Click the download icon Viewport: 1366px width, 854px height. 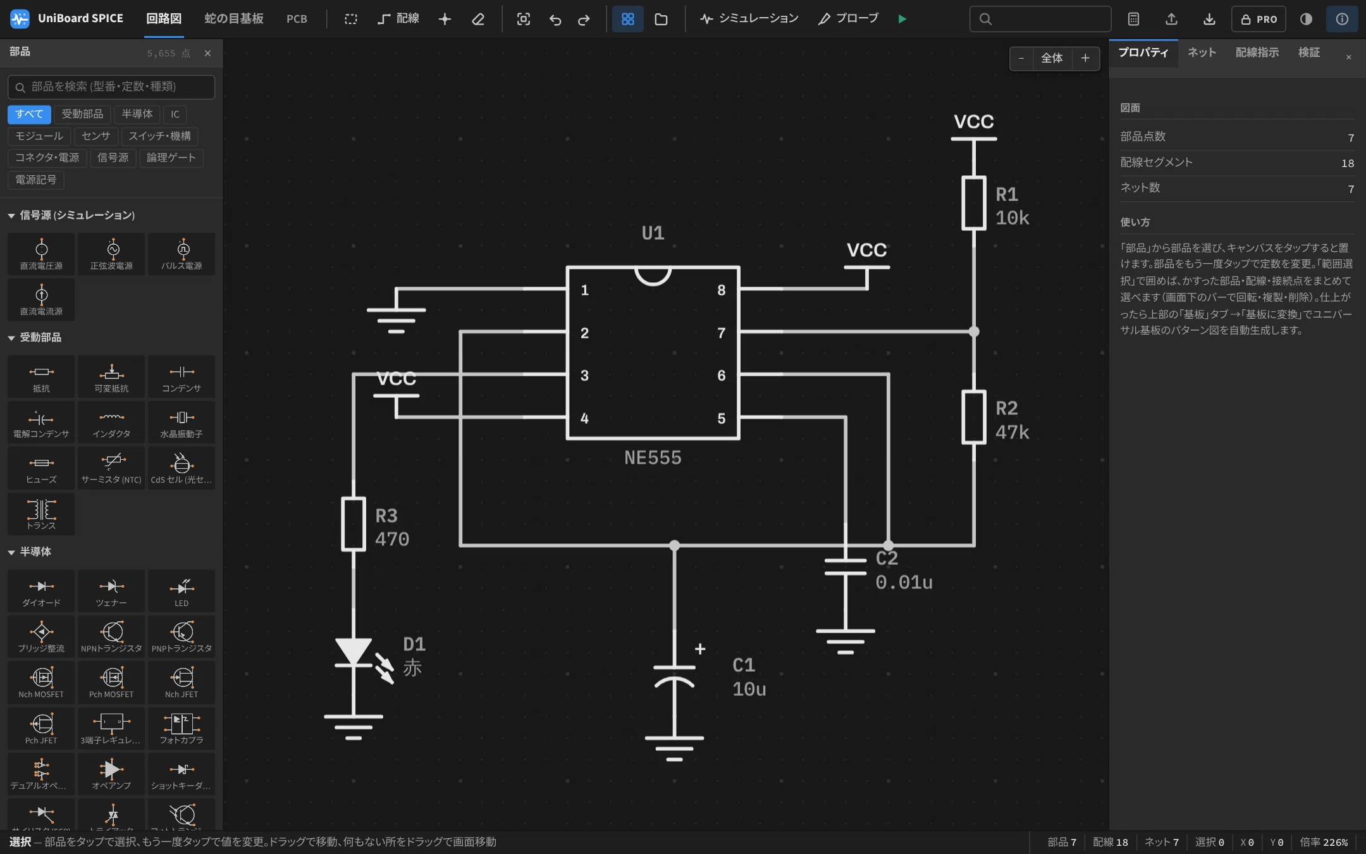coord(1209,19)
